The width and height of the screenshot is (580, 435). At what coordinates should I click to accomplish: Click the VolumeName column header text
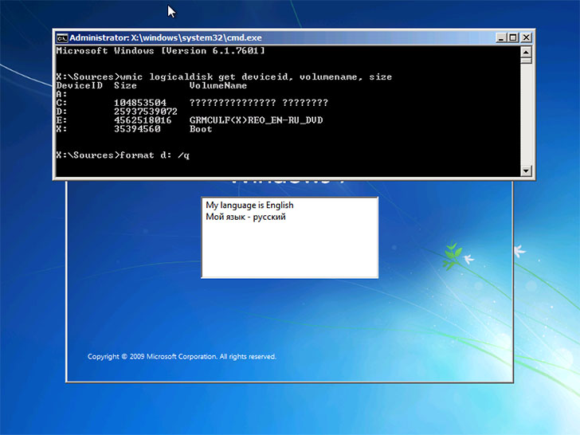coord(218,84)
